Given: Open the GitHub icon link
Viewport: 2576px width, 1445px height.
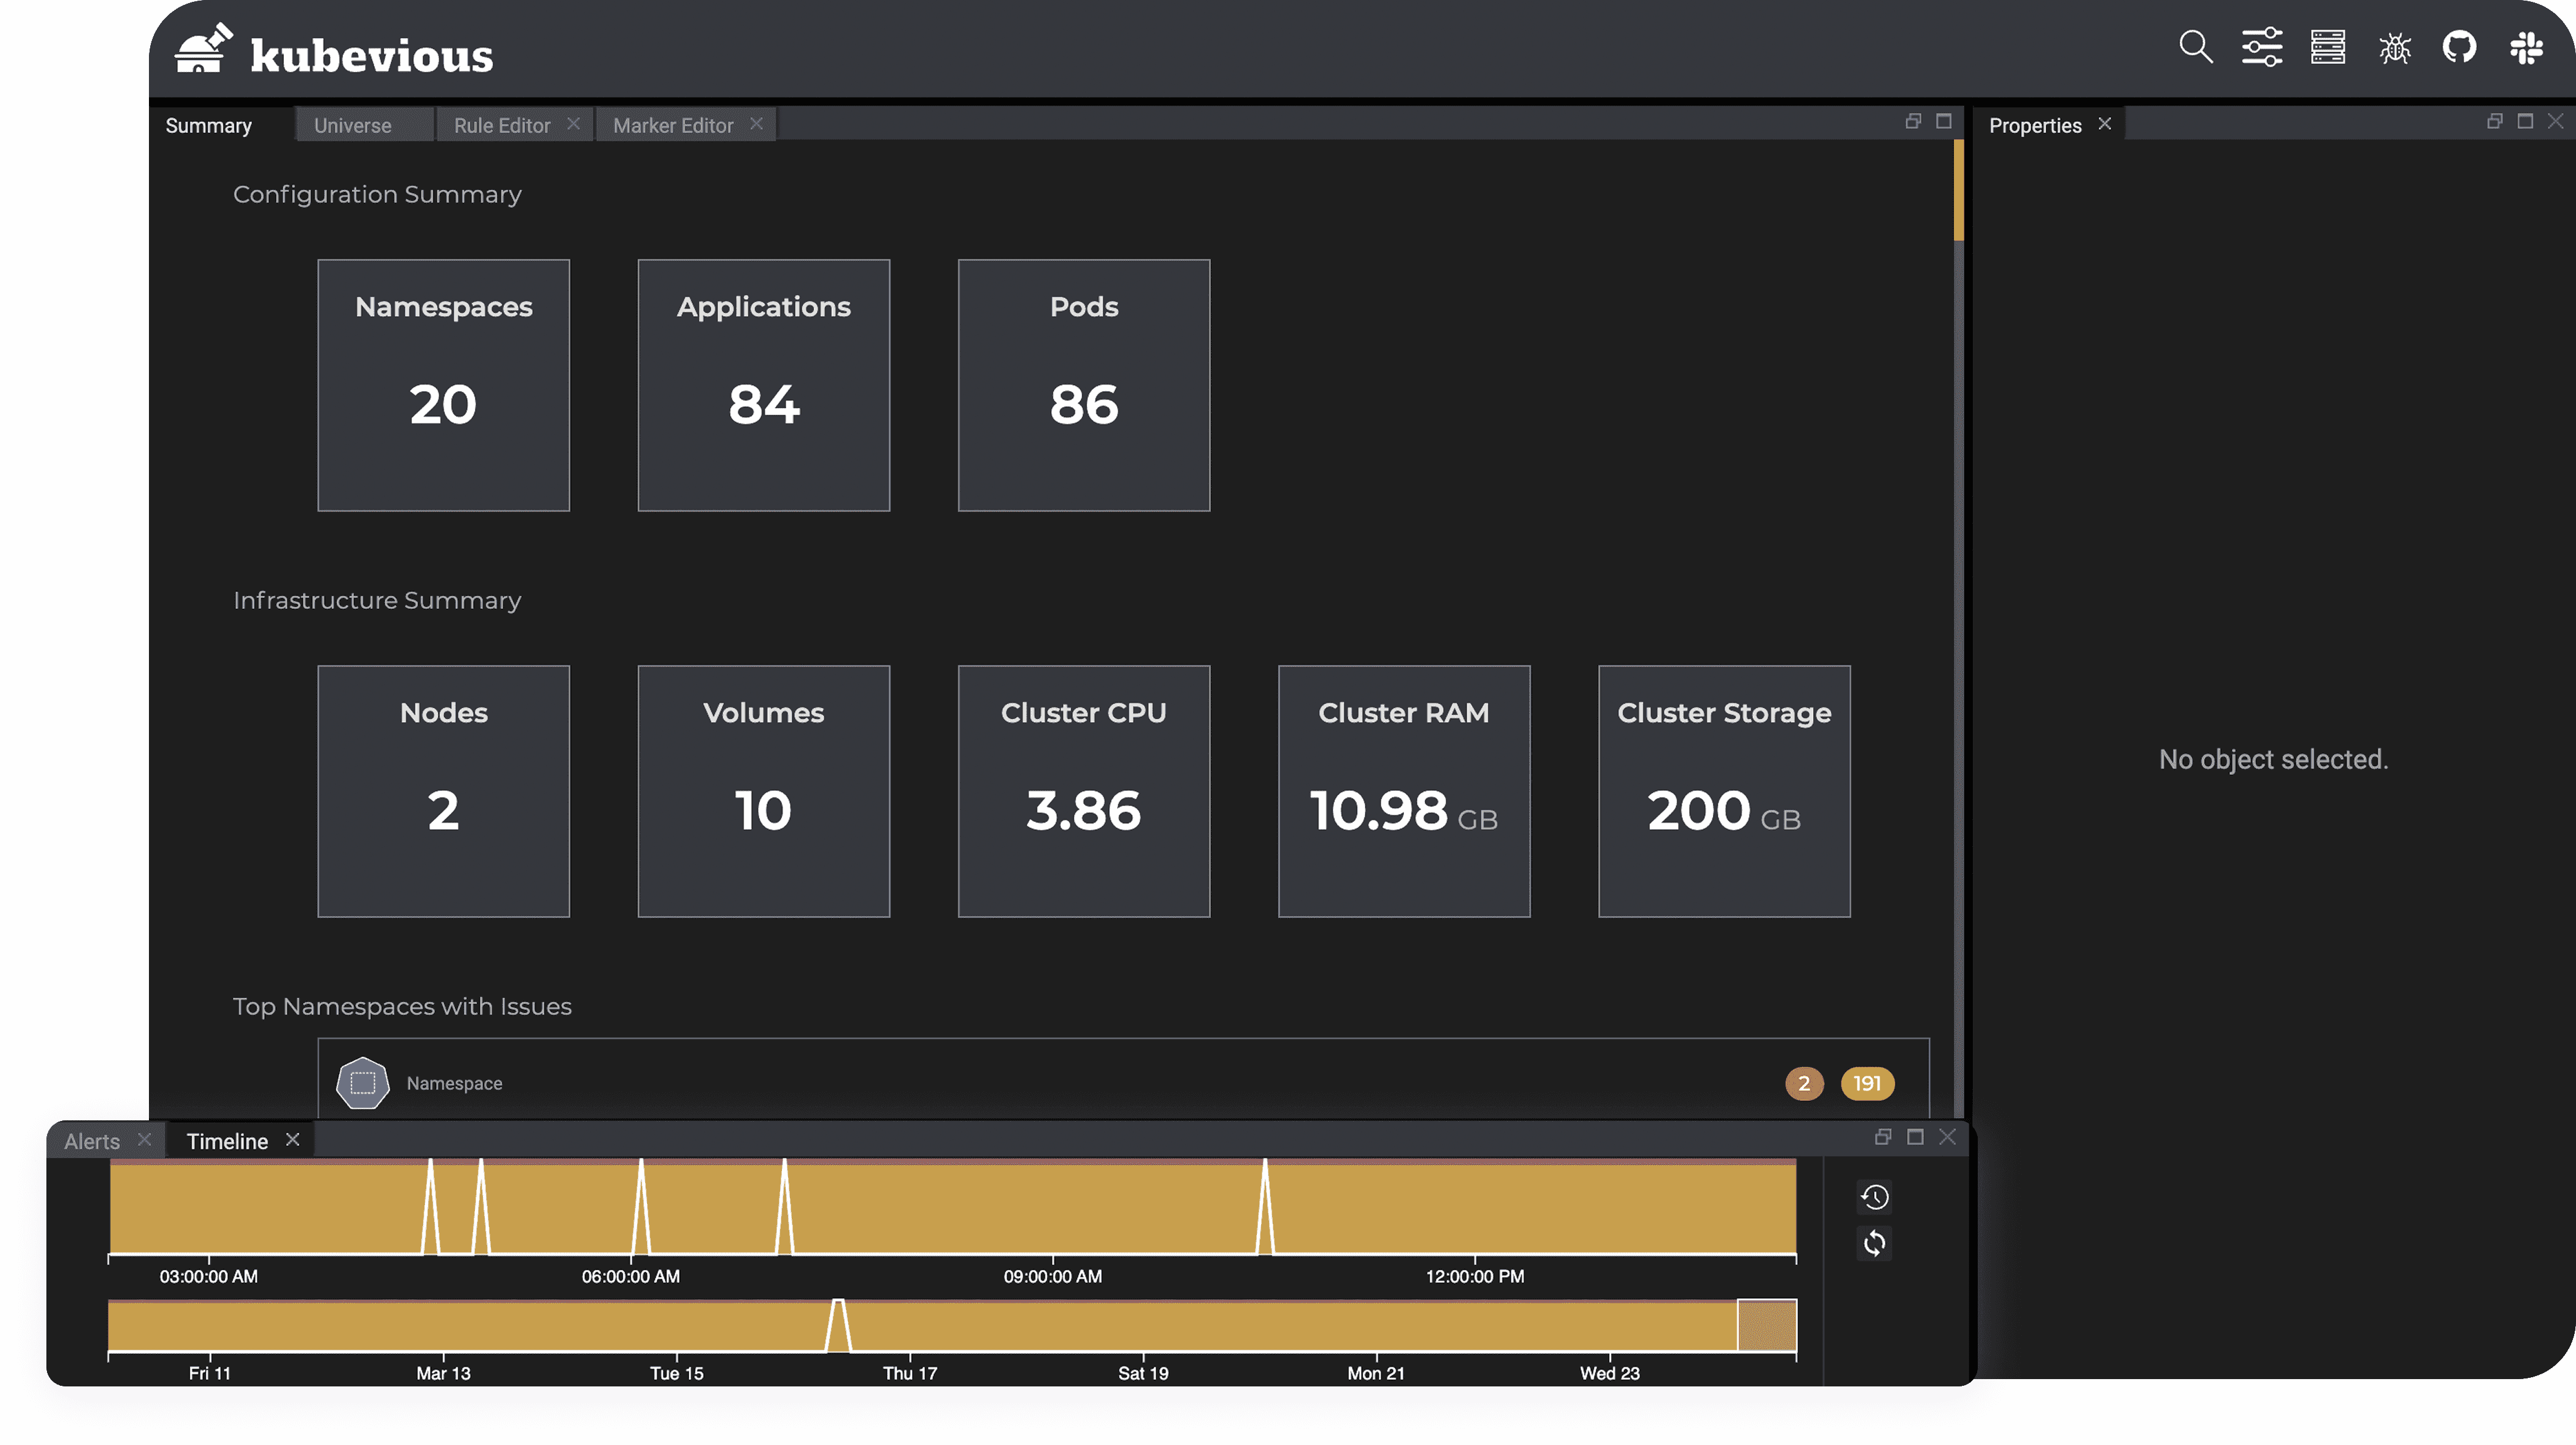Looking at the screenshot, I should click(2459, 47).
